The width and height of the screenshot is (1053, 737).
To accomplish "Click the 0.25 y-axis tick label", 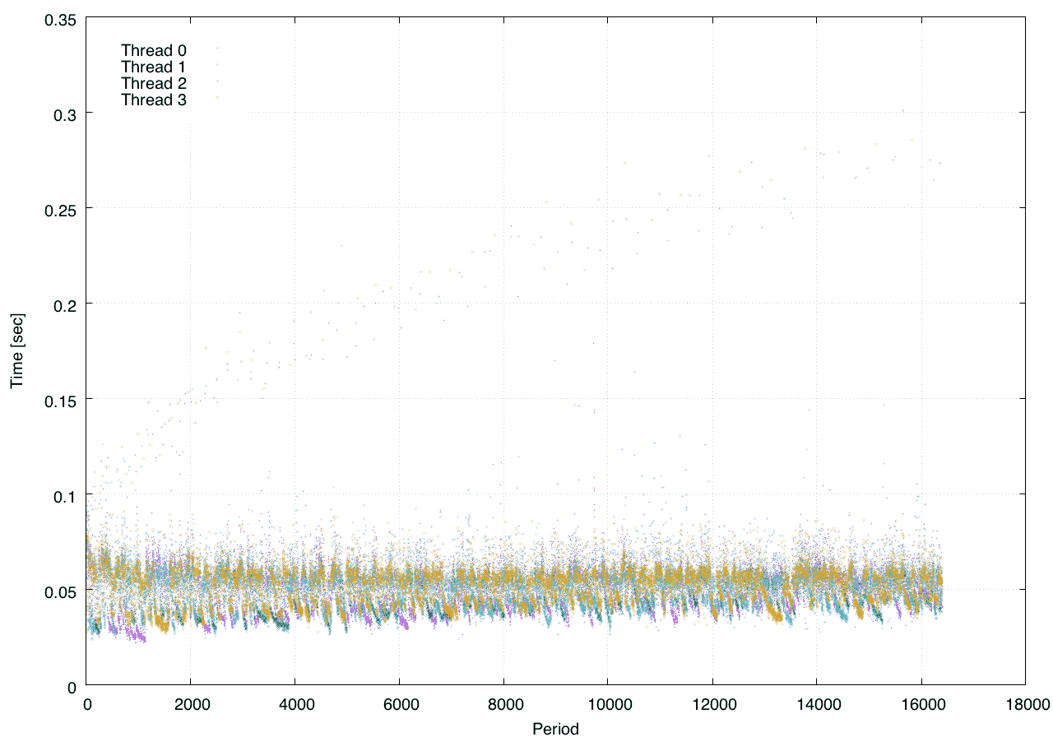I will [x=59, y=209].
